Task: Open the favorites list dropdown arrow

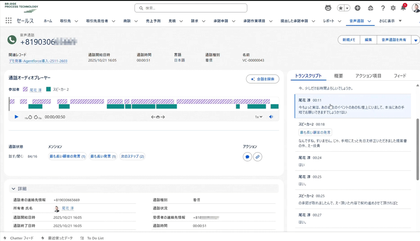Action: click(x=347, y=8)
